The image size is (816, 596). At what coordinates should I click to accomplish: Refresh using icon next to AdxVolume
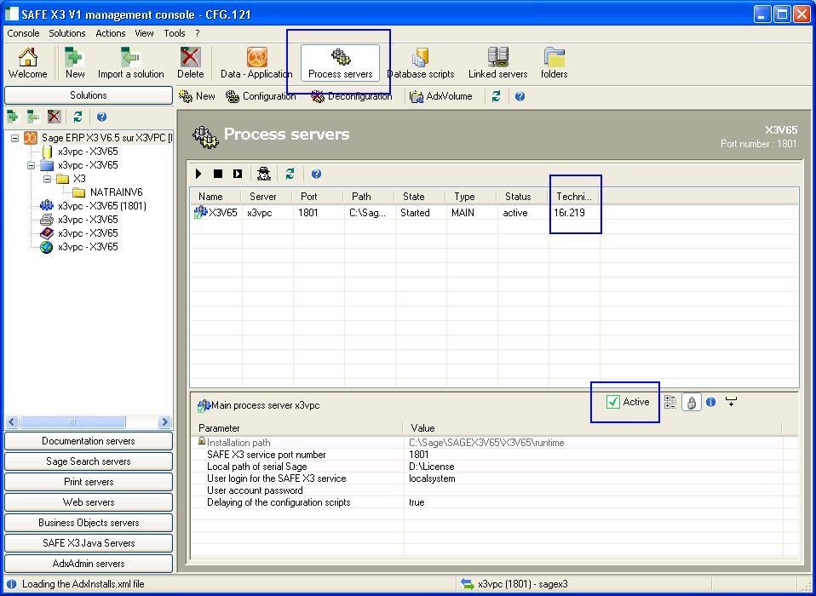coord(496,96)
